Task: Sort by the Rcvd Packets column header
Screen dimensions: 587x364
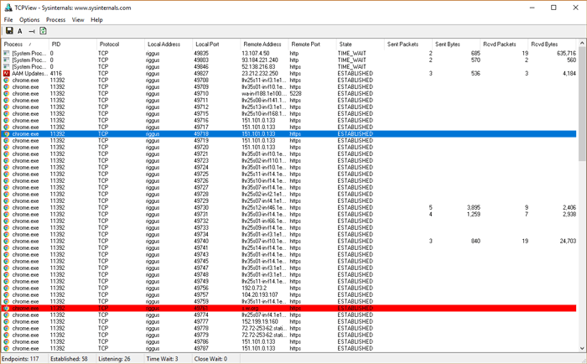Action: click(x=504, y=44)
